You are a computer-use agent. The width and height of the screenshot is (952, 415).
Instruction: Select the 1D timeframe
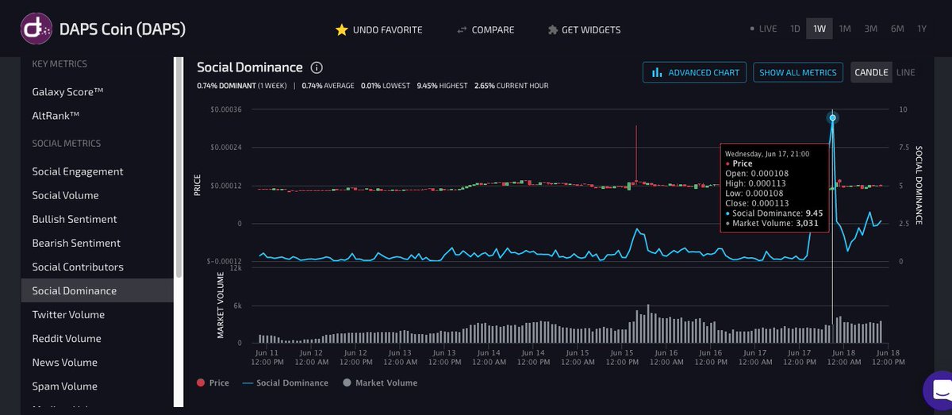point(795,29)
